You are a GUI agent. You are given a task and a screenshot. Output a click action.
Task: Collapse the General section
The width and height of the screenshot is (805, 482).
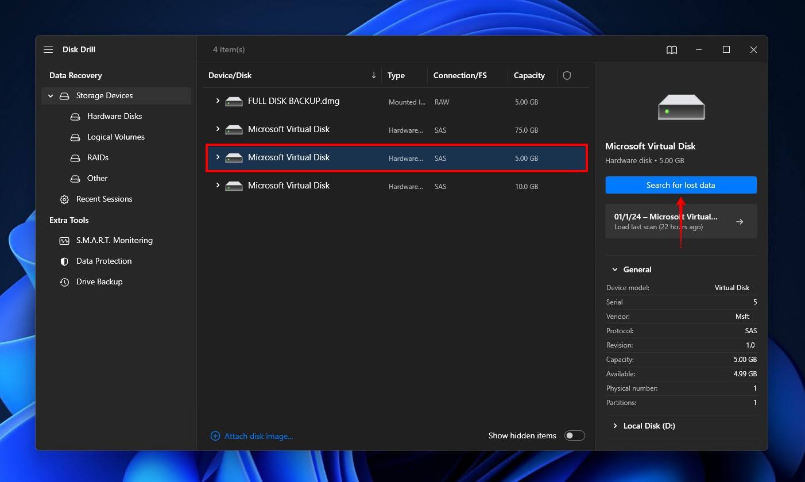pyautogui.click(x=615, y=269)
